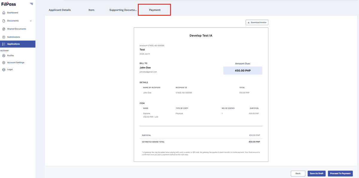
Task: Click the Back button
Action: click(x=298, y=174)
